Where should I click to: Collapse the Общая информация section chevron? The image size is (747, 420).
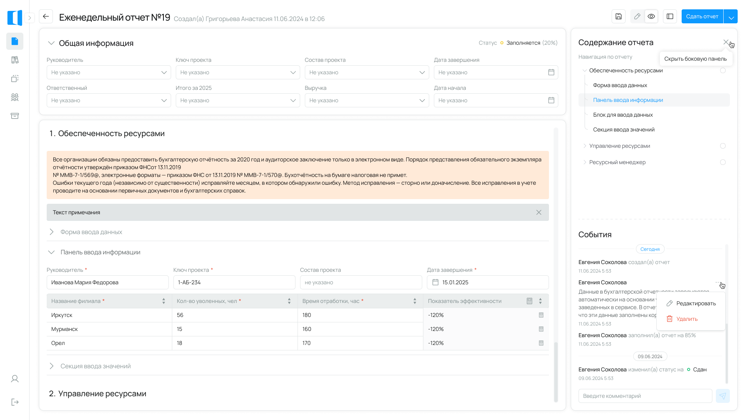[51, 43]
